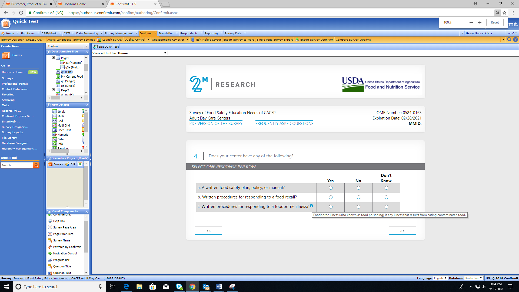Click the Launch Survey toolbar icon
Viewport: 519px width, 292px height.
[x=99, y=40]
